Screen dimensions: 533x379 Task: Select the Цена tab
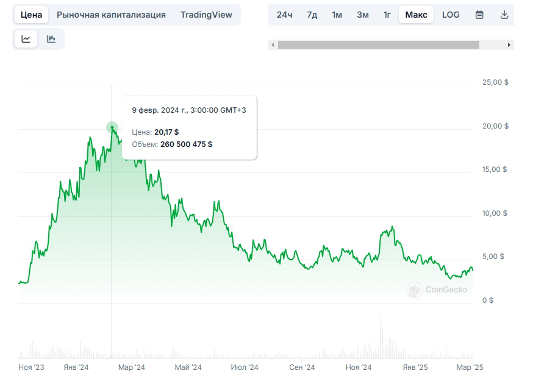point(31,15)
